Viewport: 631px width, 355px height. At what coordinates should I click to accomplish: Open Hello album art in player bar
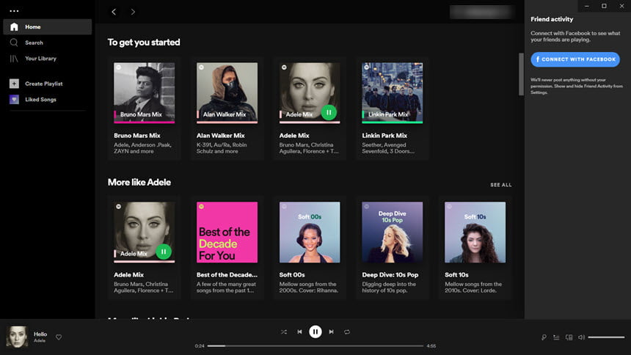(17, 337)
